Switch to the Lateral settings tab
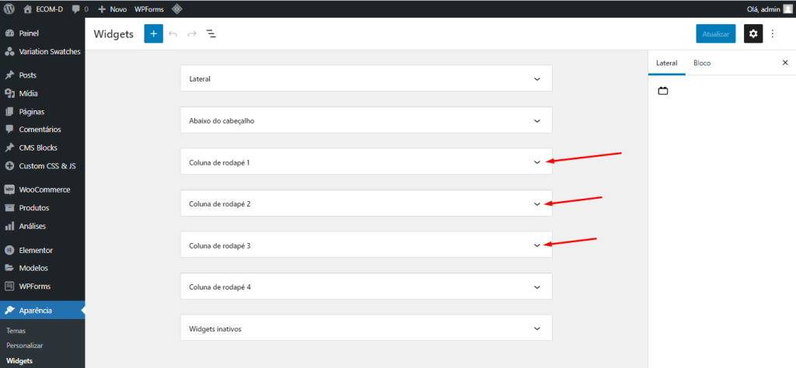Viewport: 796px width, 368px height. 666,63
